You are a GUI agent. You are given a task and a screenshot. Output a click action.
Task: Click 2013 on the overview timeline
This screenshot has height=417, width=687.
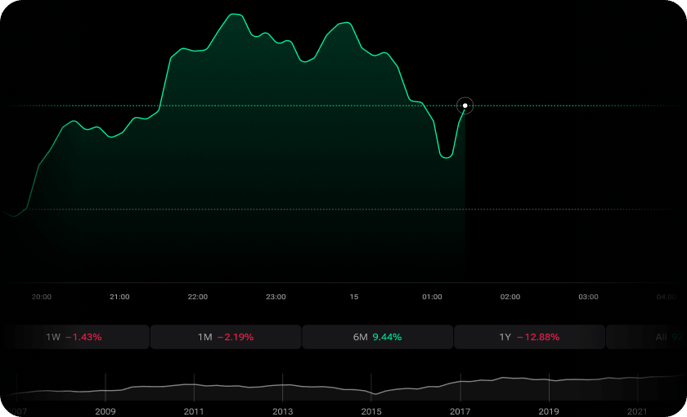pyautogui.click(x=283, y=411)
